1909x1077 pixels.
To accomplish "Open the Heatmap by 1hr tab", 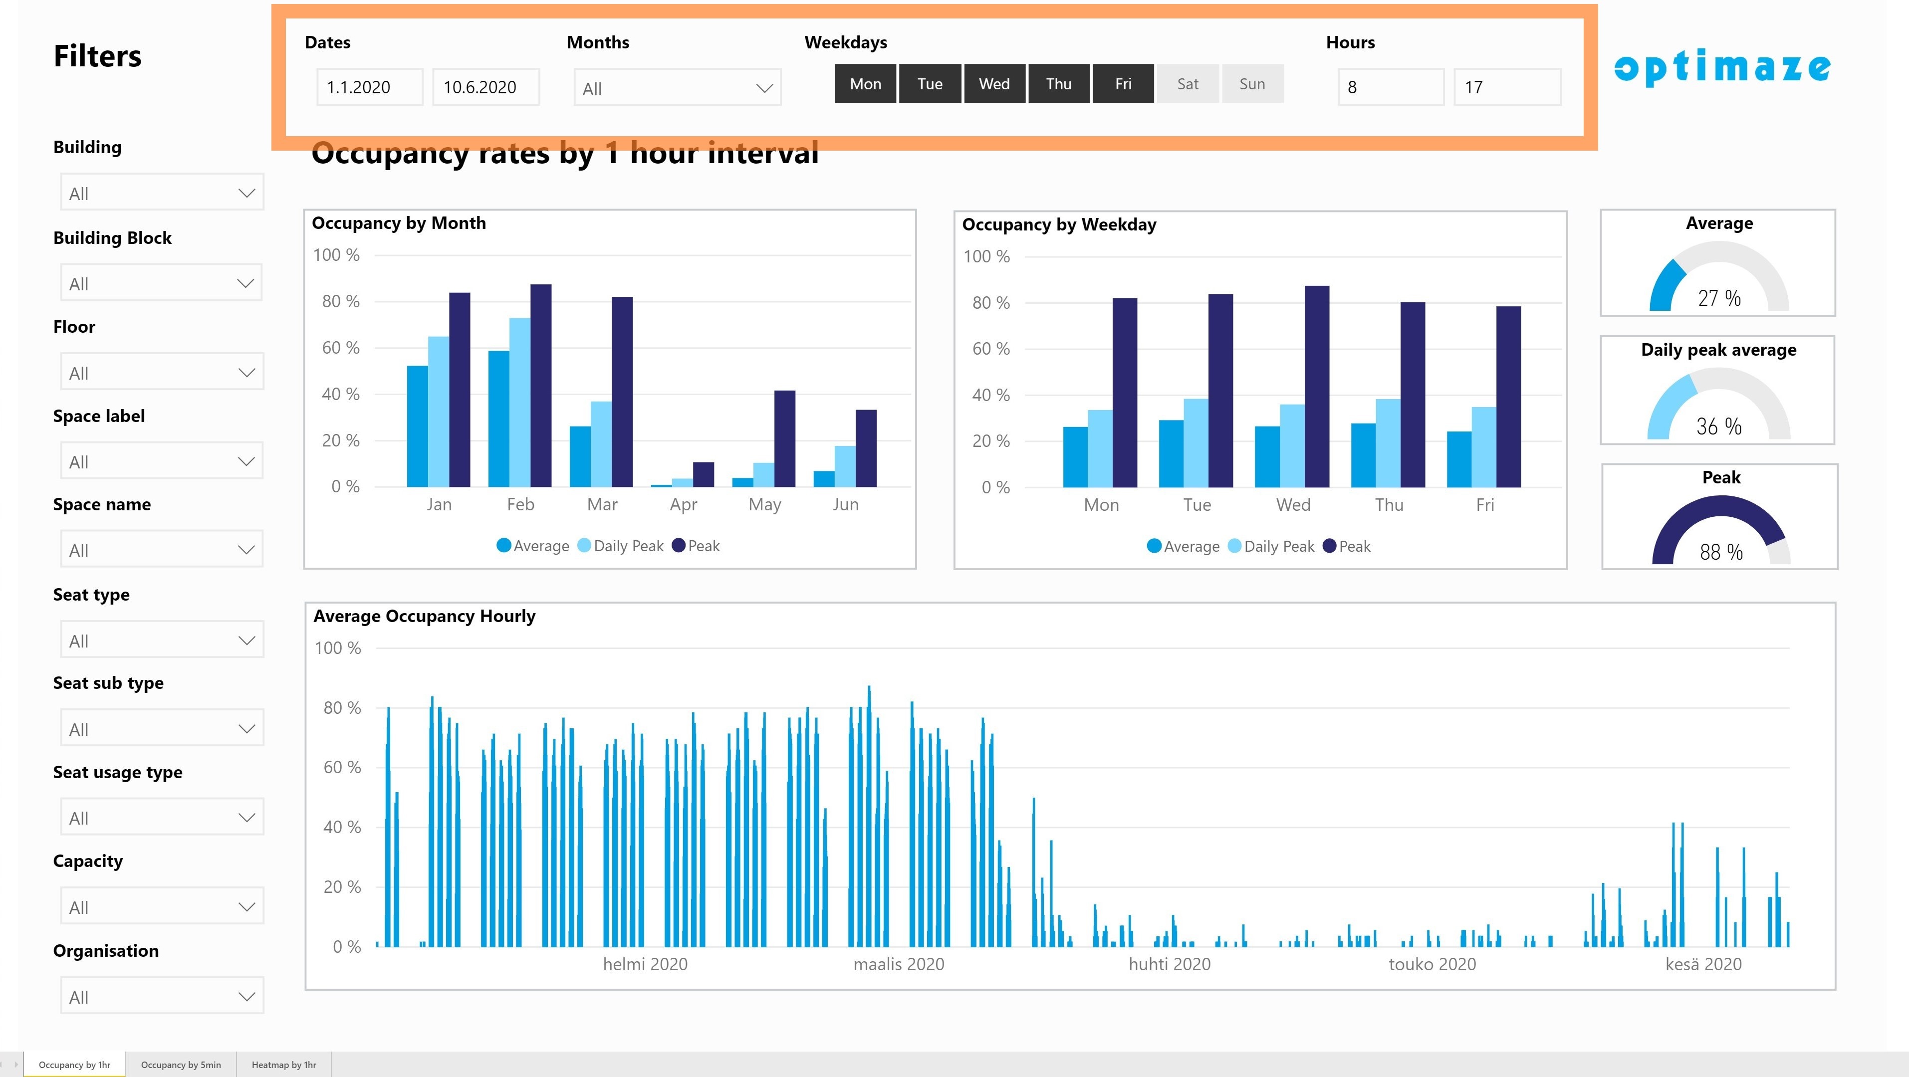I will pyautogui.click(x=284, y=1065).
